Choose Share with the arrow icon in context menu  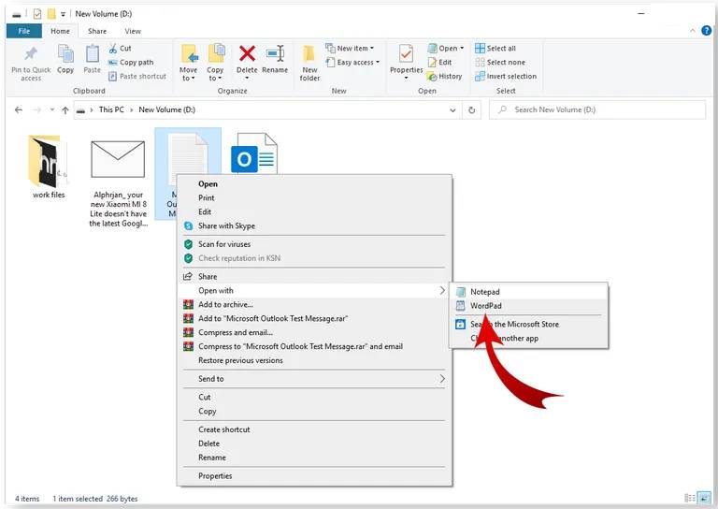314,276
